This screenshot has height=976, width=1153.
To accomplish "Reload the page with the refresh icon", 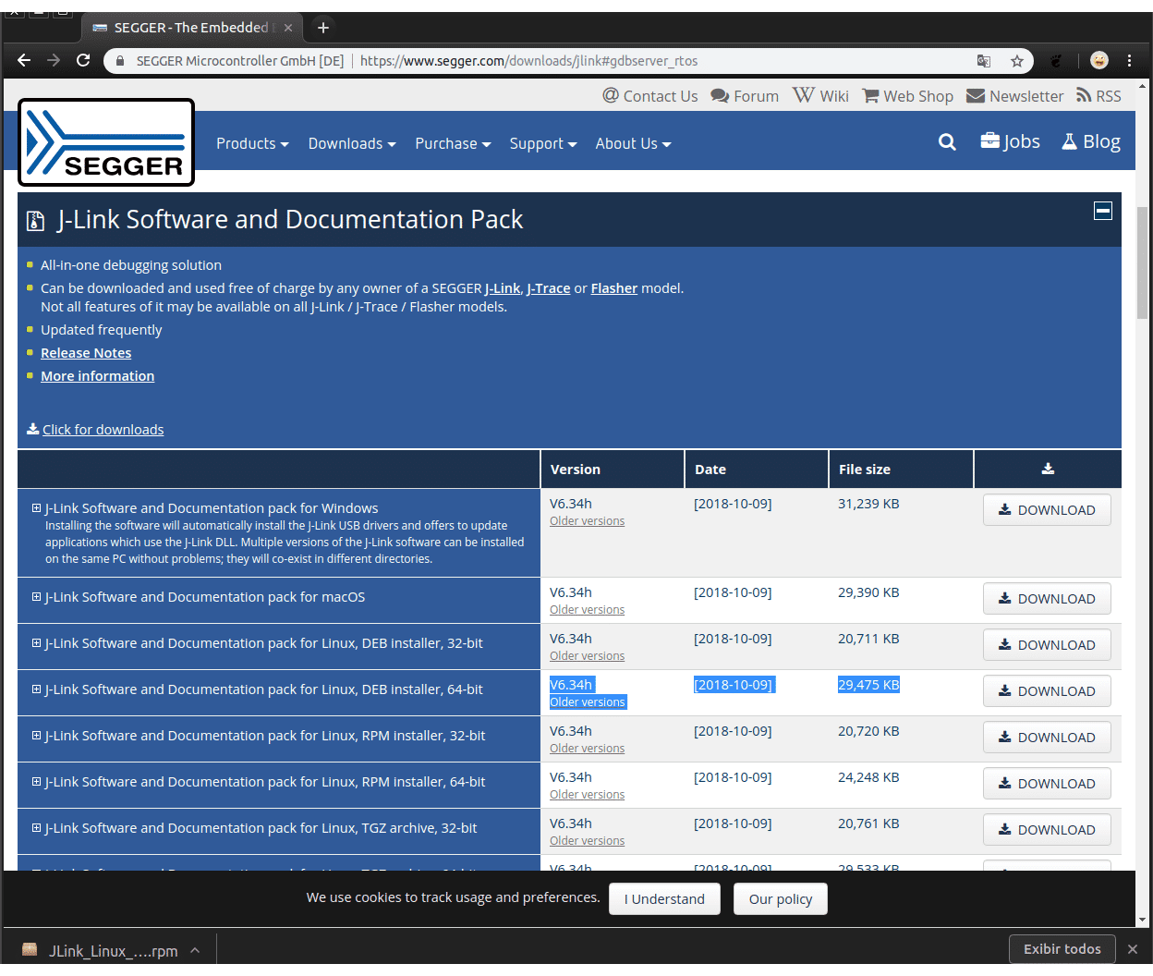I will pyautogui.click(x=83, y=60).
